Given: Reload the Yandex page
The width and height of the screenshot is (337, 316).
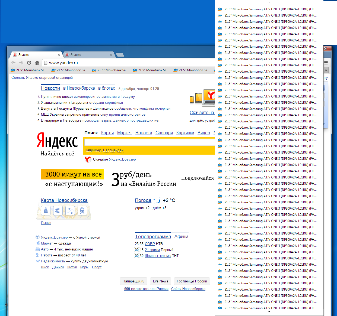Looking at the screenshot, I should point(29,63).
